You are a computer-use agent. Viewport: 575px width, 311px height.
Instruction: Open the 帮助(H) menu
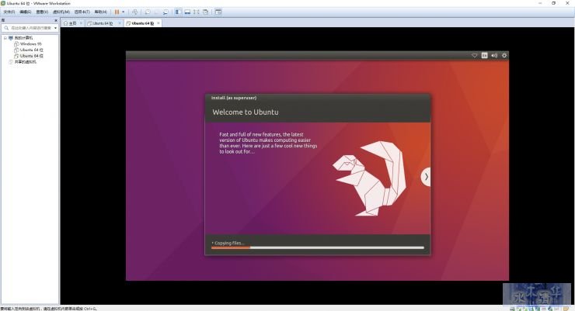pos(100,12)
